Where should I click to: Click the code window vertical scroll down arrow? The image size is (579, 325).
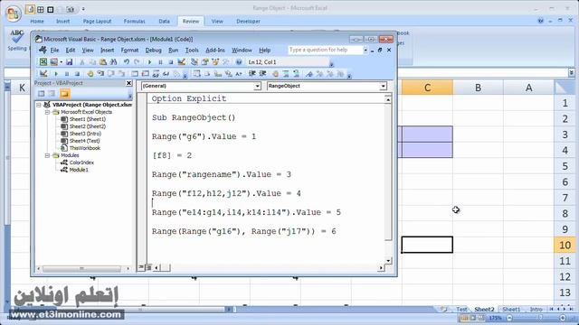click(x=388, y=261)
